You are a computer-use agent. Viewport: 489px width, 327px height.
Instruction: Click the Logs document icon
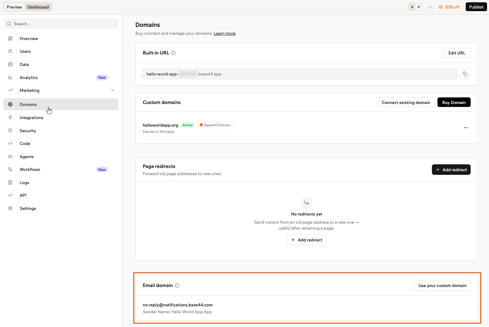[x=10, y=182]
